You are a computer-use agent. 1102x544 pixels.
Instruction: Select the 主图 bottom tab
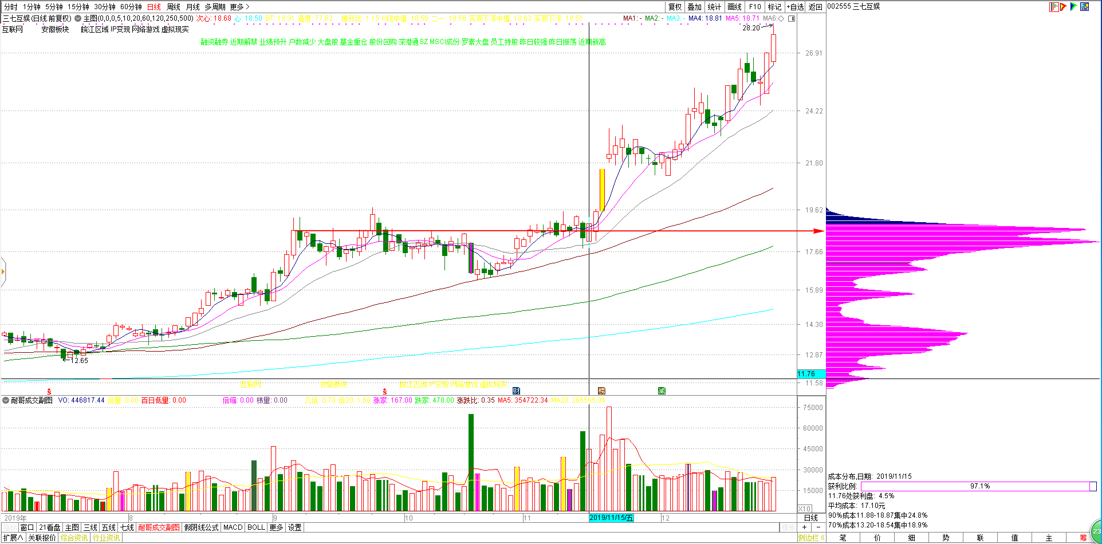(72, 527)
